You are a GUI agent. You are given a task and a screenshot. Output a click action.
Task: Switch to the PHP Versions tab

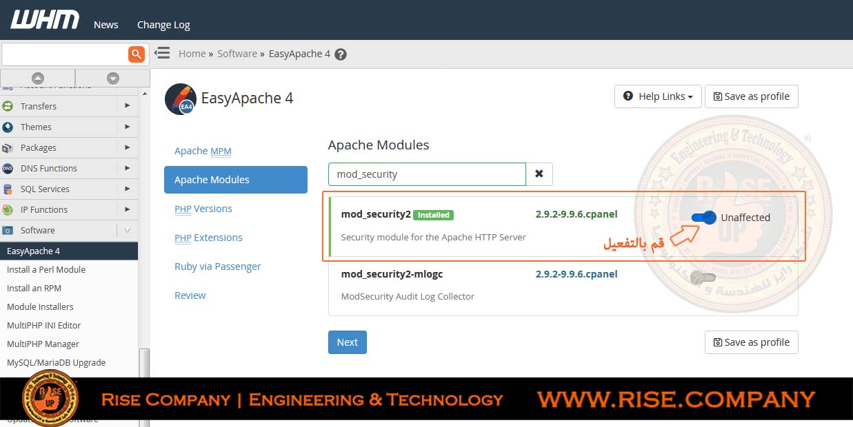coord(203,209)
